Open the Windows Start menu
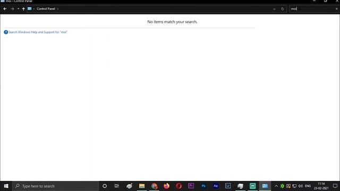340x191 pixels. tap(6, 186)
